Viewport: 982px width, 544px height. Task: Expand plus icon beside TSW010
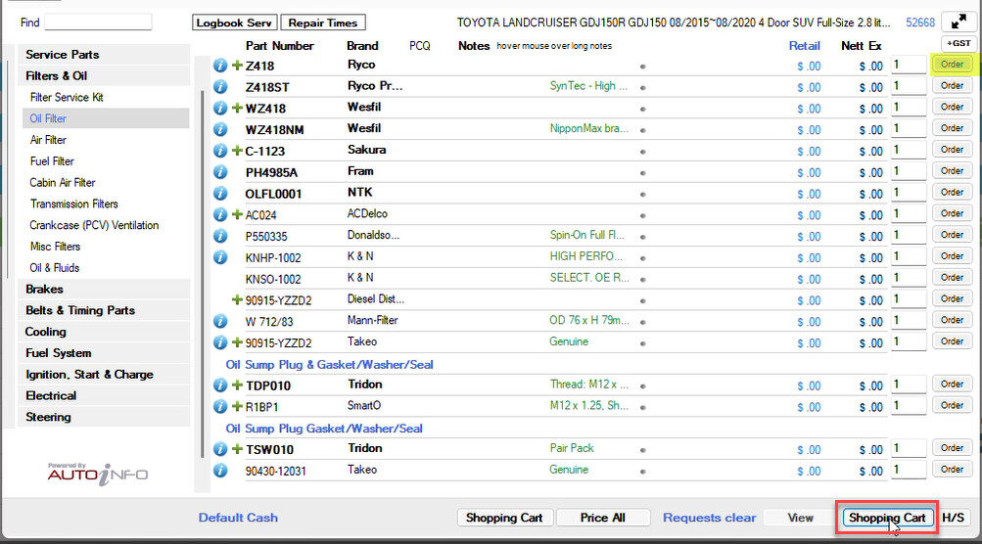(x=237, y=449)
